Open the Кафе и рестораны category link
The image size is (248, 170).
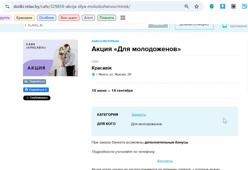(105, 41)
